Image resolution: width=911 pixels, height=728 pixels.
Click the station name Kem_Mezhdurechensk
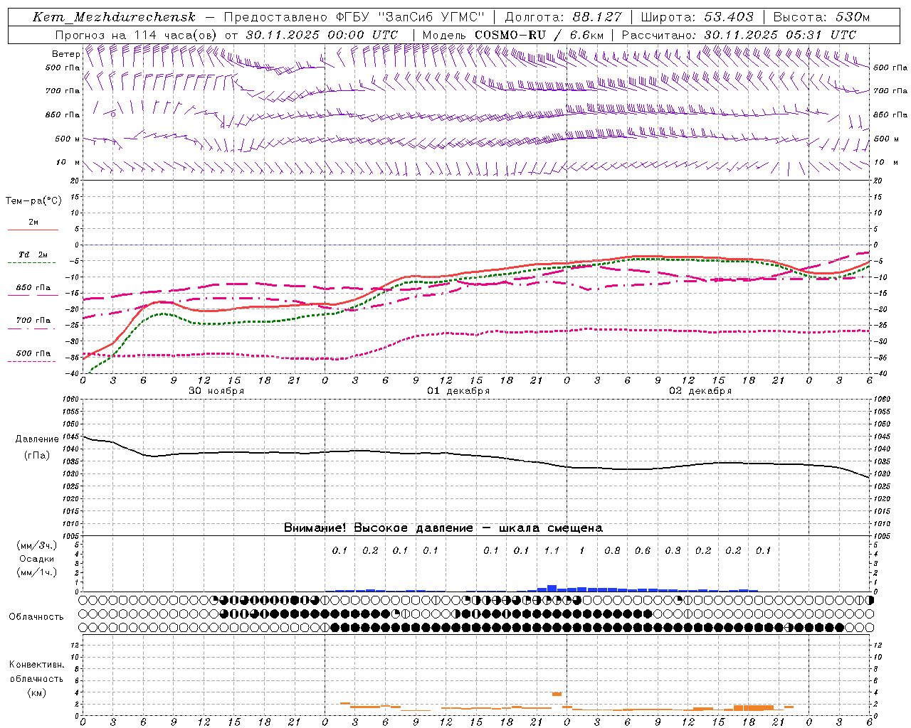tap(114, 17)
